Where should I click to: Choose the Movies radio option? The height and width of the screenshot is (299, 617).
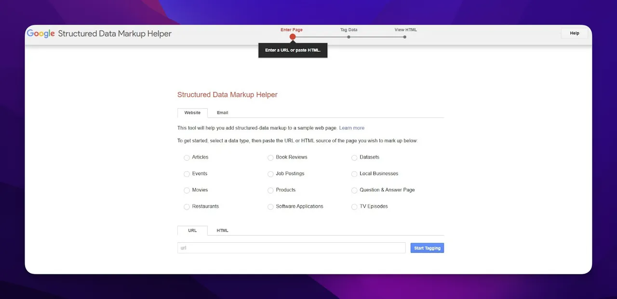click(187, 190)
